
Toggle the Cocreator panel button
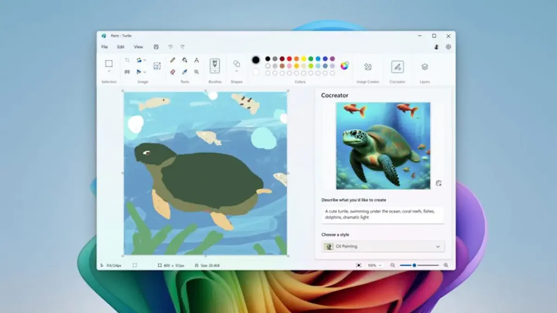398,67
